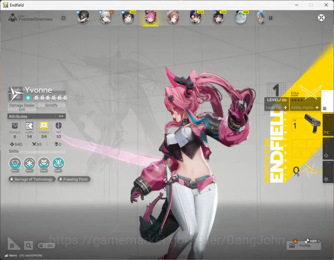The height and width of the screenshot is (260, 334).
Task: Expand Attributes with the three-dot button
Action: [61, 116]
